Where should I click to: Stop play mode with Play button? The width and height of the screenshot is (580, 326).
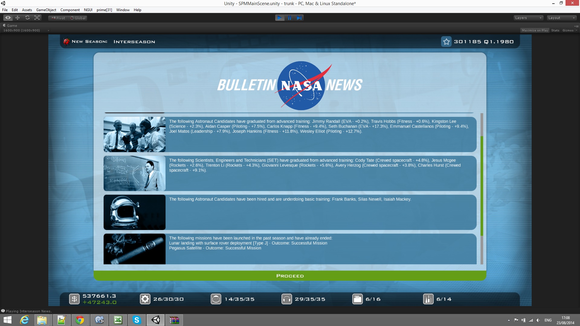pos(280,18)
